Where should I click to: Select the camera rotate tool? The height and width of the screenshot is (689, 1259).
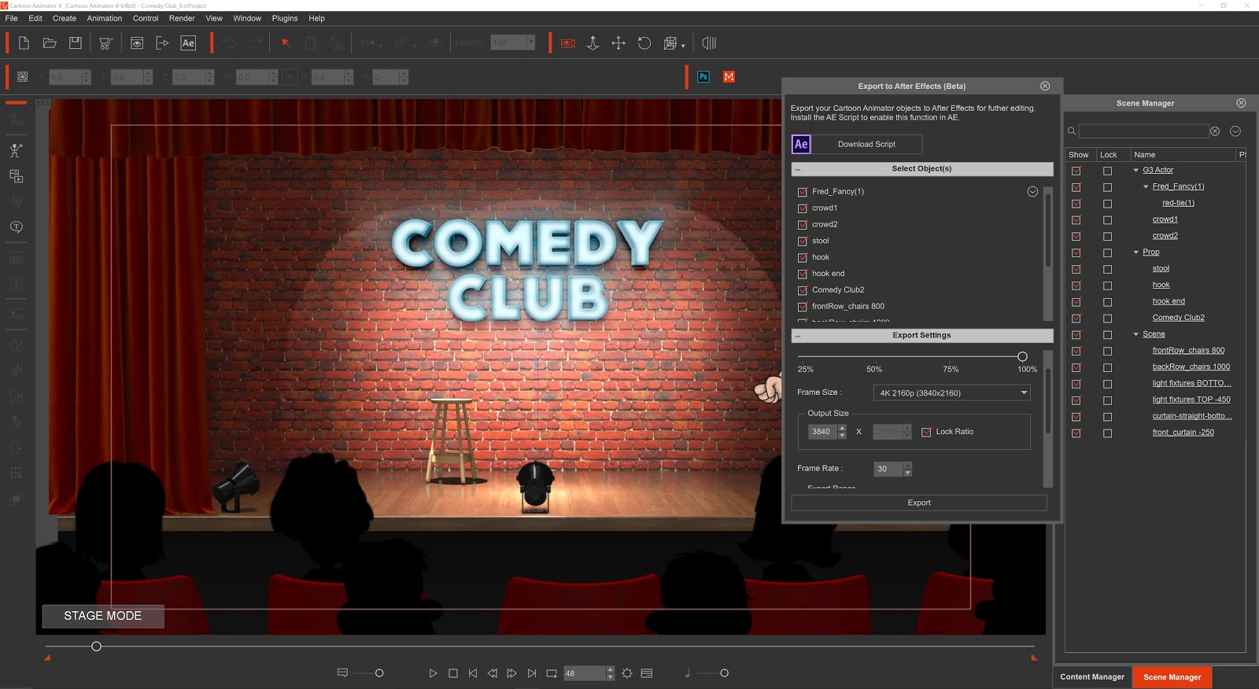pyautogui.click(x=644, y=43)
